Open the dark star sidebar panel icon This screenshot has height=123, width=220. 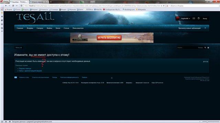coord(2,16)
